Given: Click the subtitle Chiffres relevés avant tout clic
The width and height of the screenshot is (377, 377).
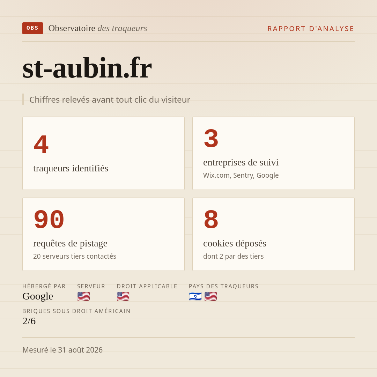Looking at the screenshot, I should [110, 99].
